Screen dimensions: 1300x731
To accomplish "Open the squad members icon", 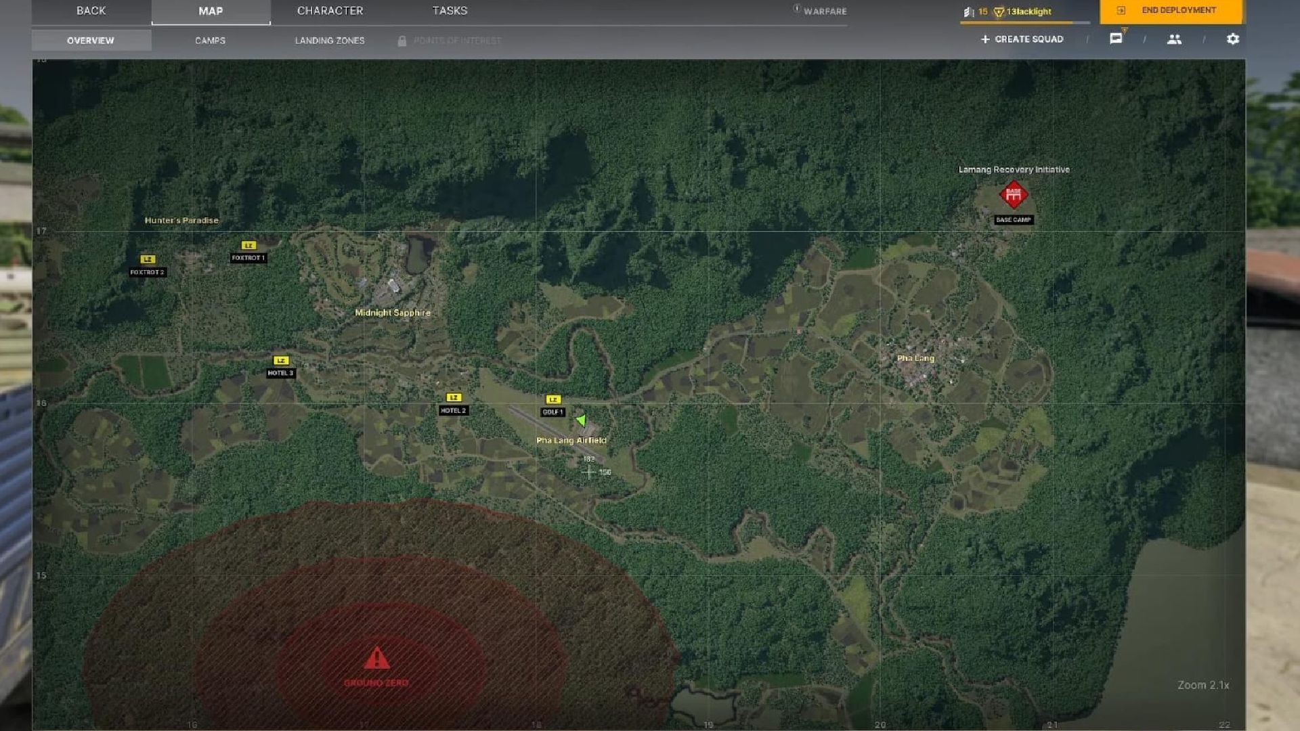I will click(1174, 39).
